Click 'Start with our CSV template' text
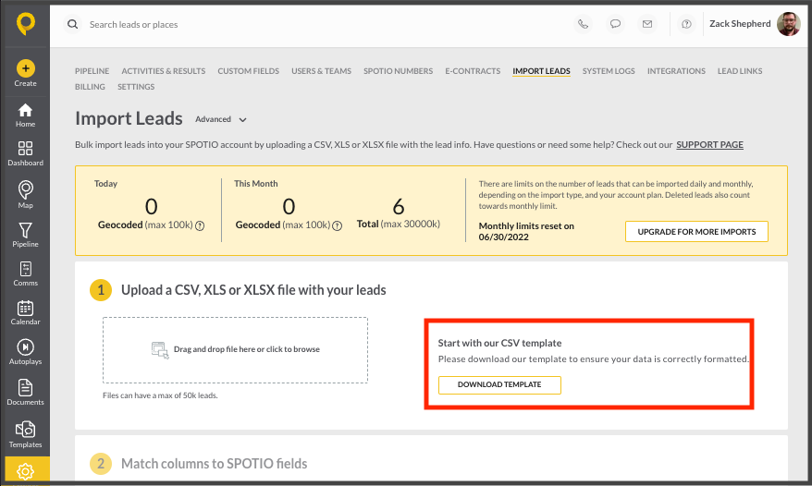Image resolution: width=812 pixels, height=486 pixels. coord(499,343)
